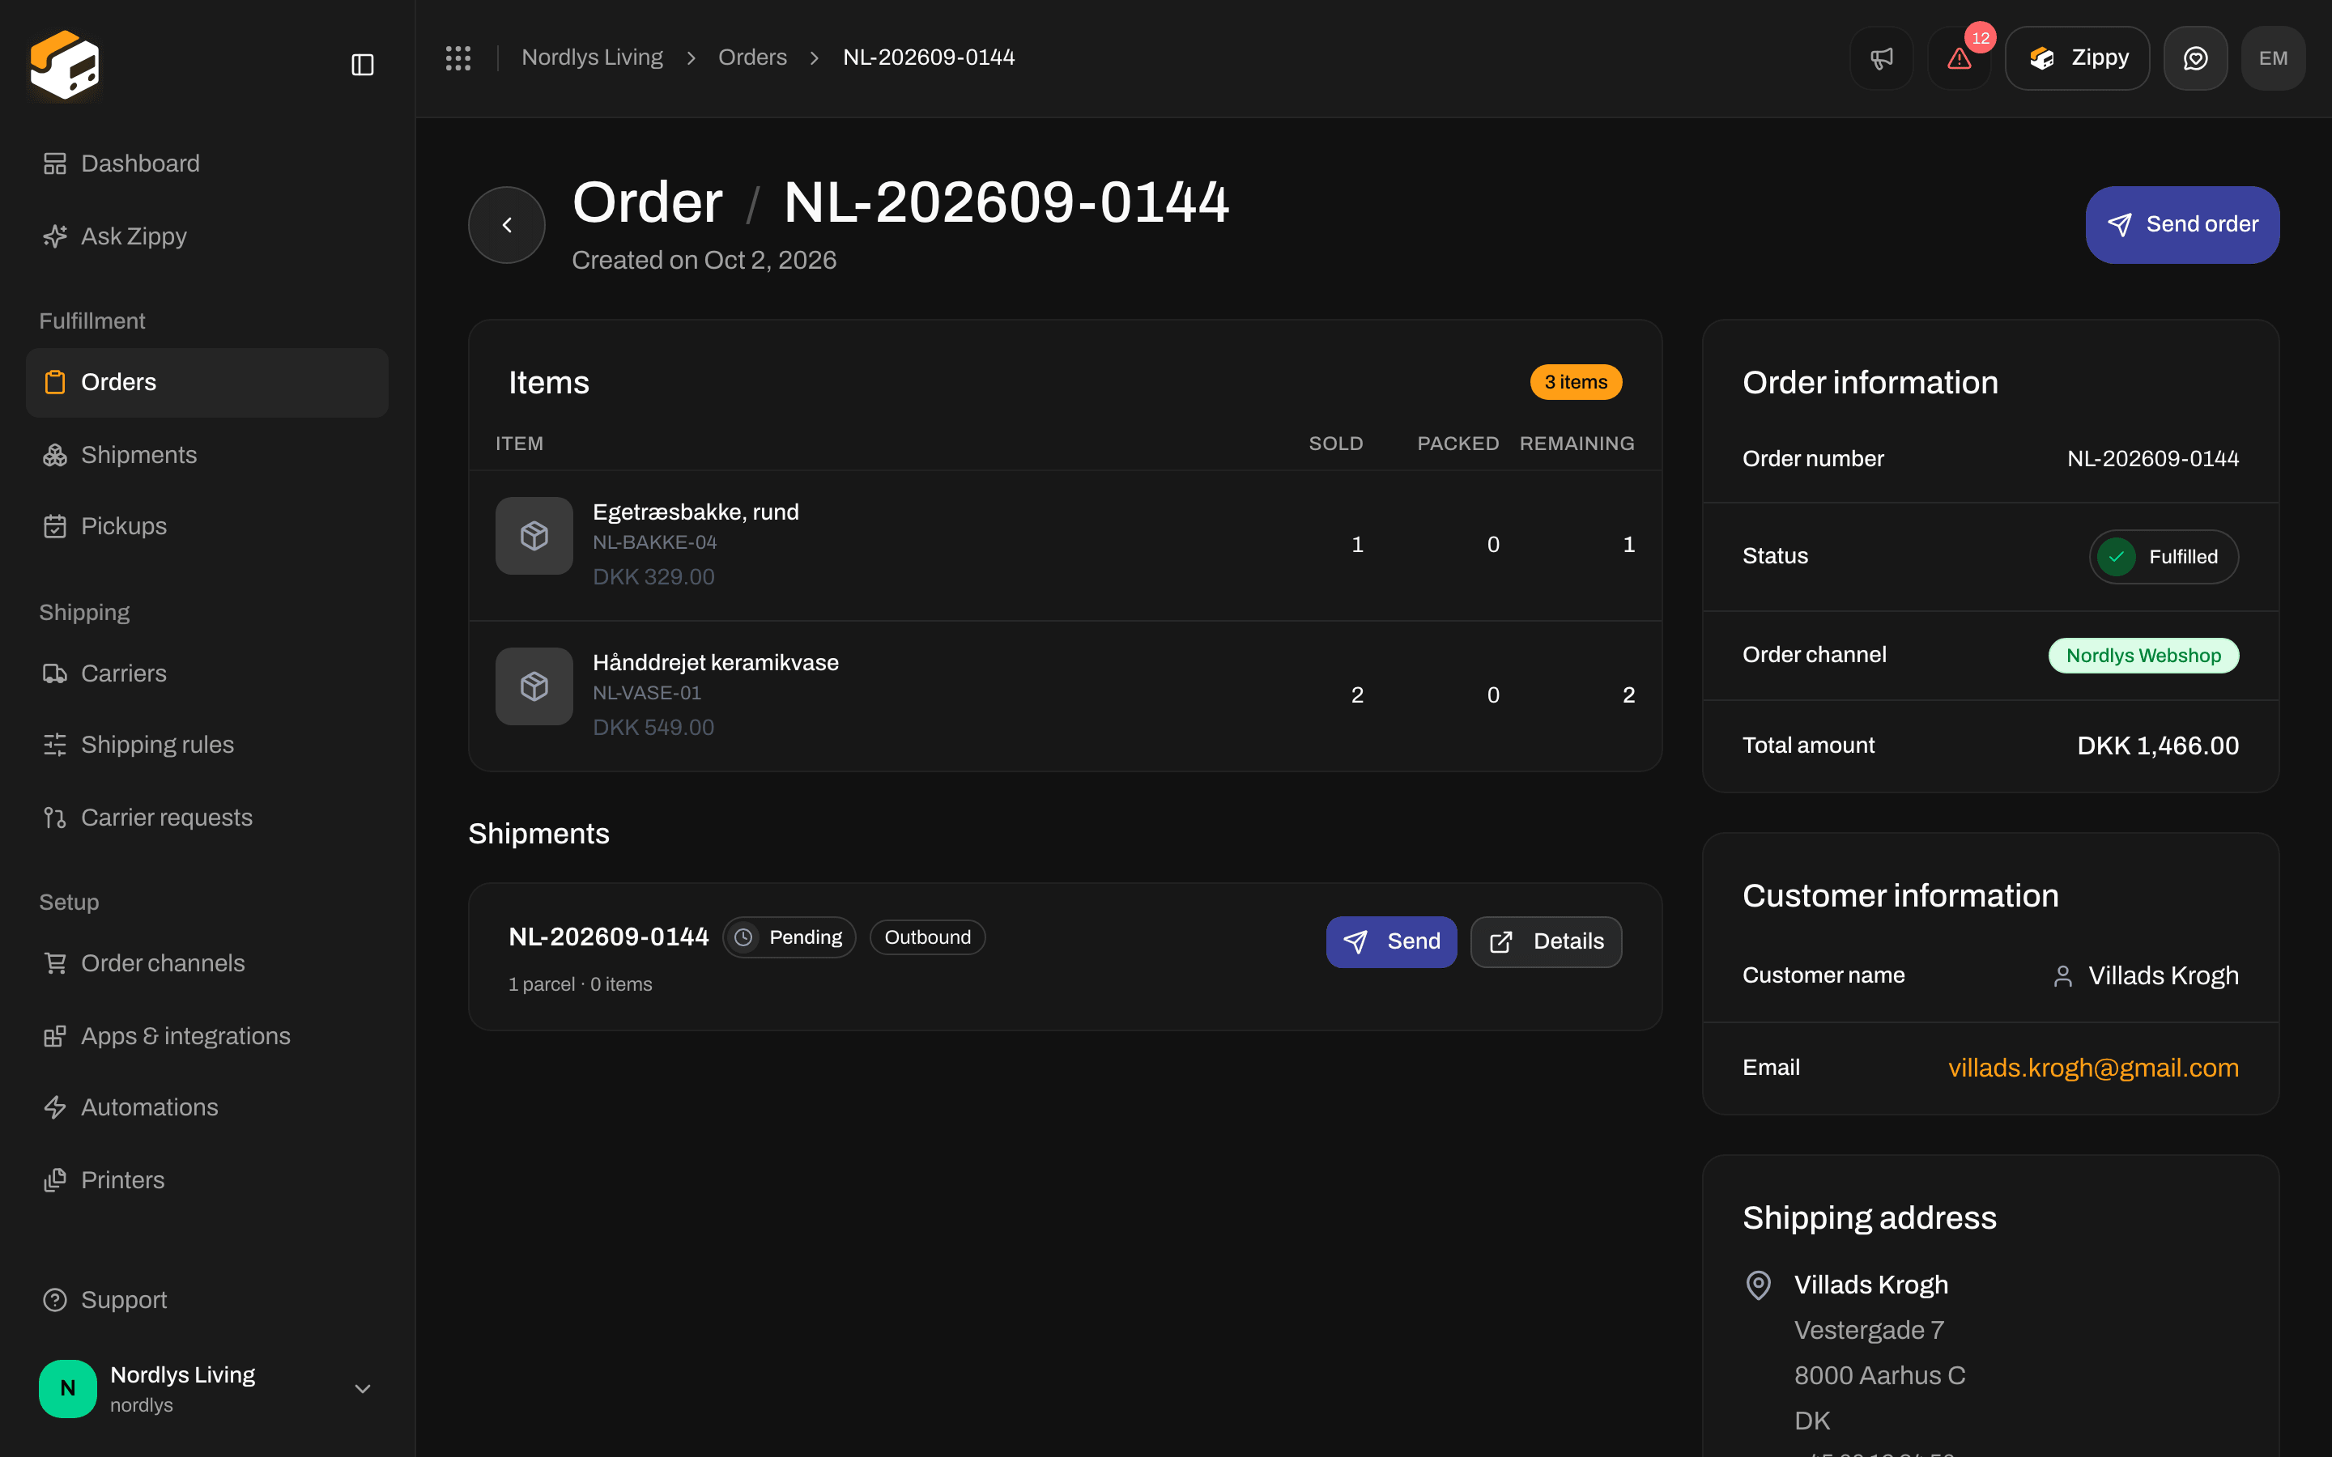Click the Pending shipment status tag
The width and height of the screenshot is (2332, 1457).
tap(789, 937)
